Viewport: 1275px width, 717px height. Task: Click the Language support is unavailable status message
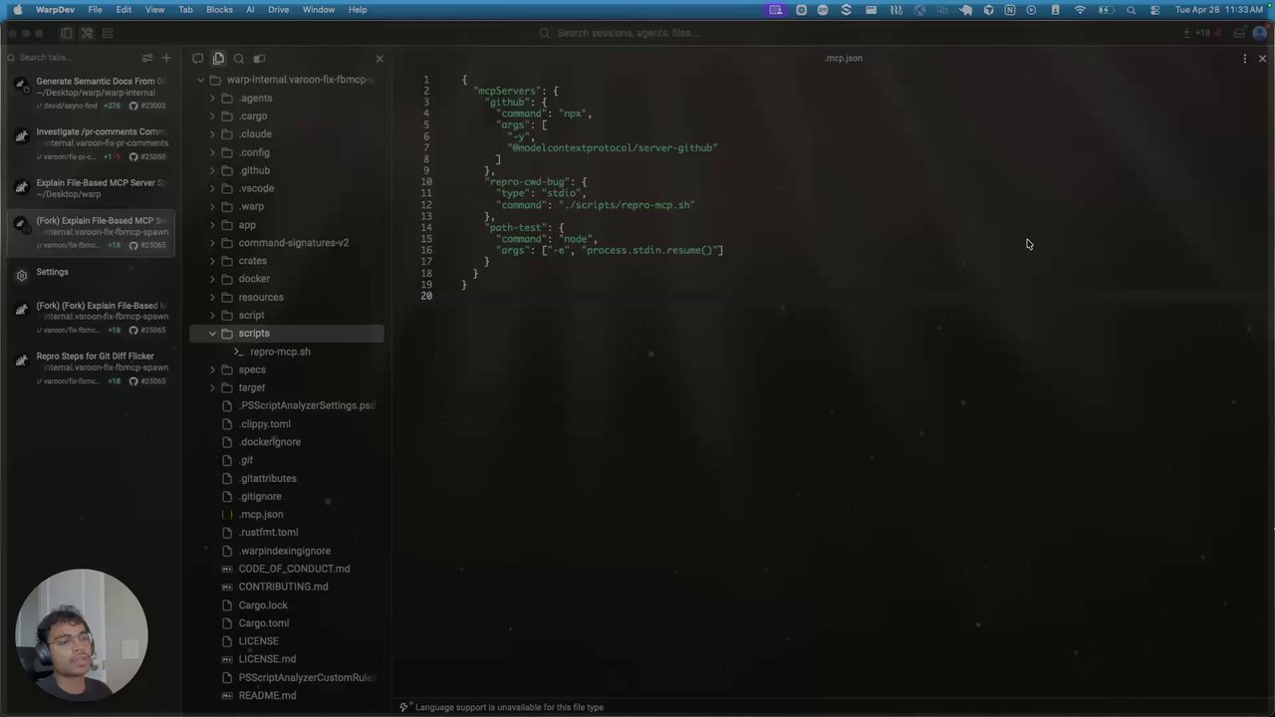point(509,707)
